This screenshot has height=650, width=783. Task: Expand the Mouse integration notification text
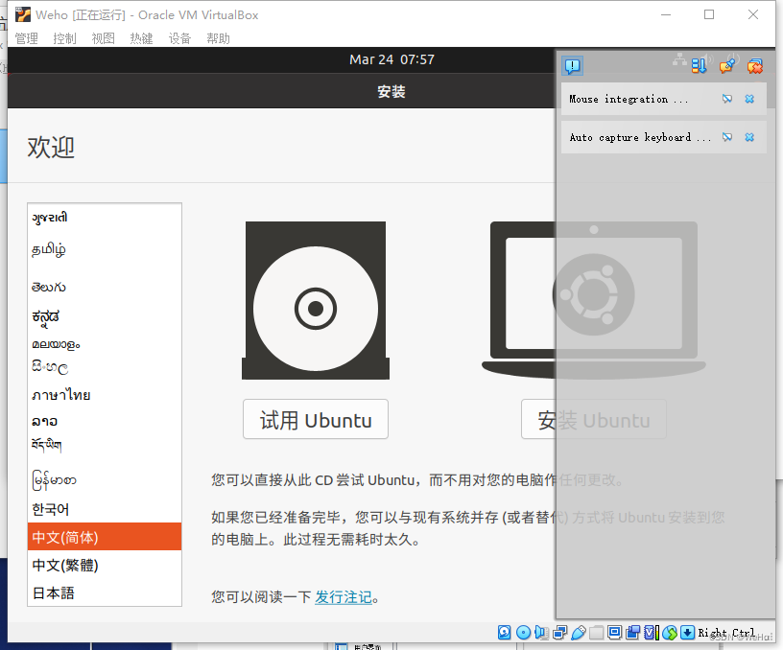tap(629, 99)
